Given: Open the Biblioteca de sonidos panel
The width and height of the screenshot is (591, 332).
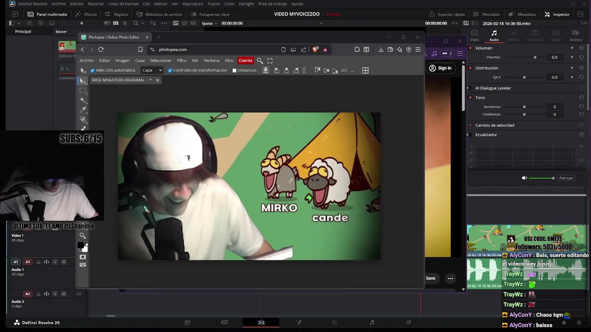Looking at the screenshot, I should 159,14.
